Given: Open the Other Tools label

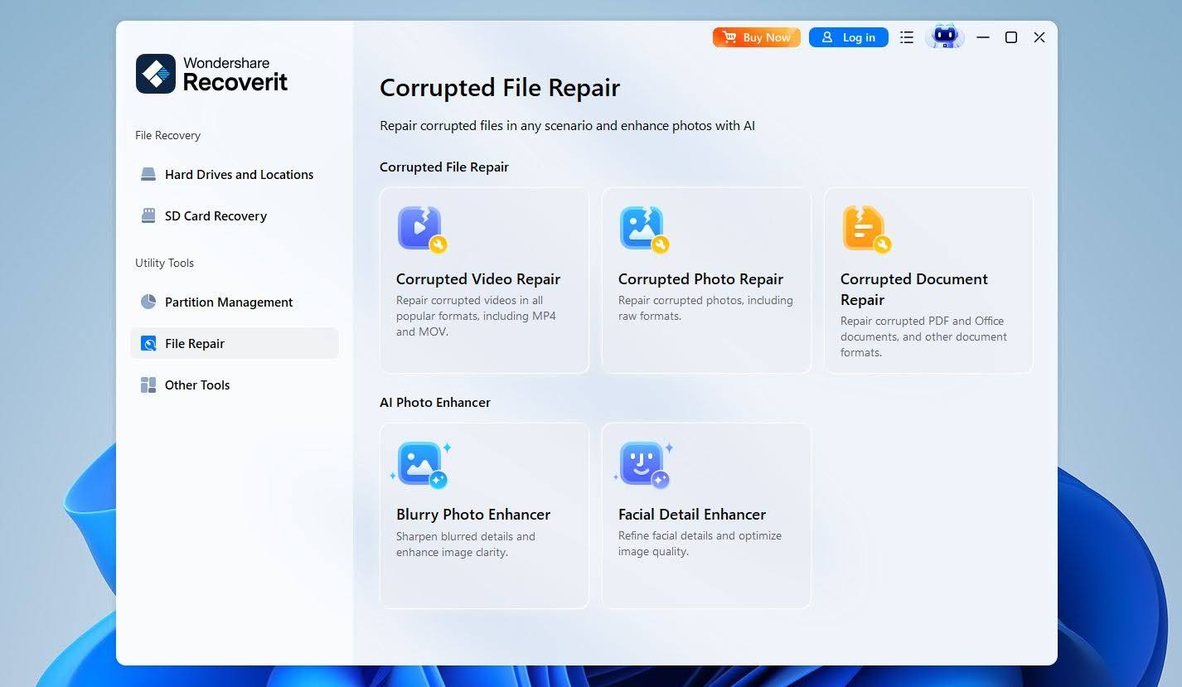Looking at the screenshot, I should coord(197,385).
